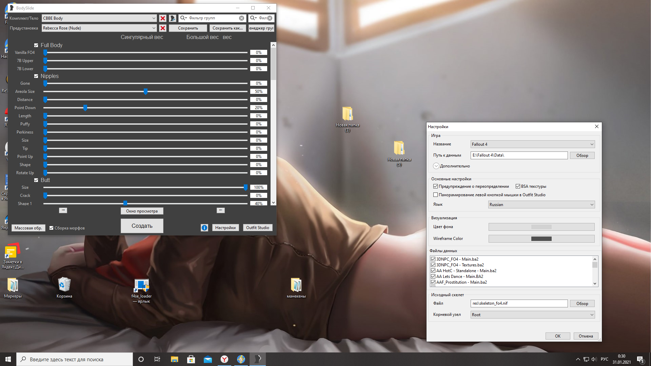Click the search magnifier in group filter
This screenshot has width=651, height=366.
click(183, 18)
